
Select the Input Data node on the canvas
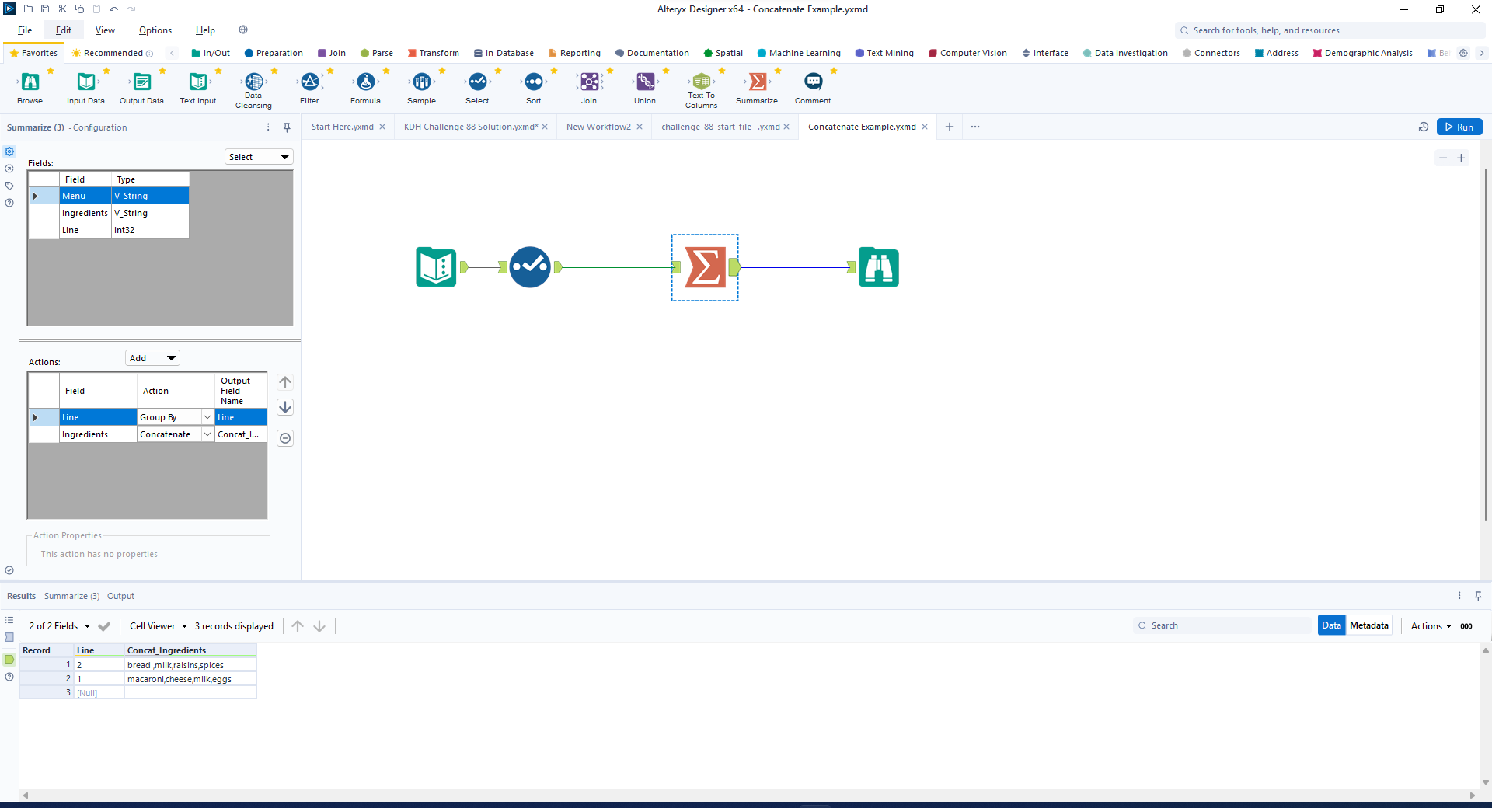coord(436,267)
